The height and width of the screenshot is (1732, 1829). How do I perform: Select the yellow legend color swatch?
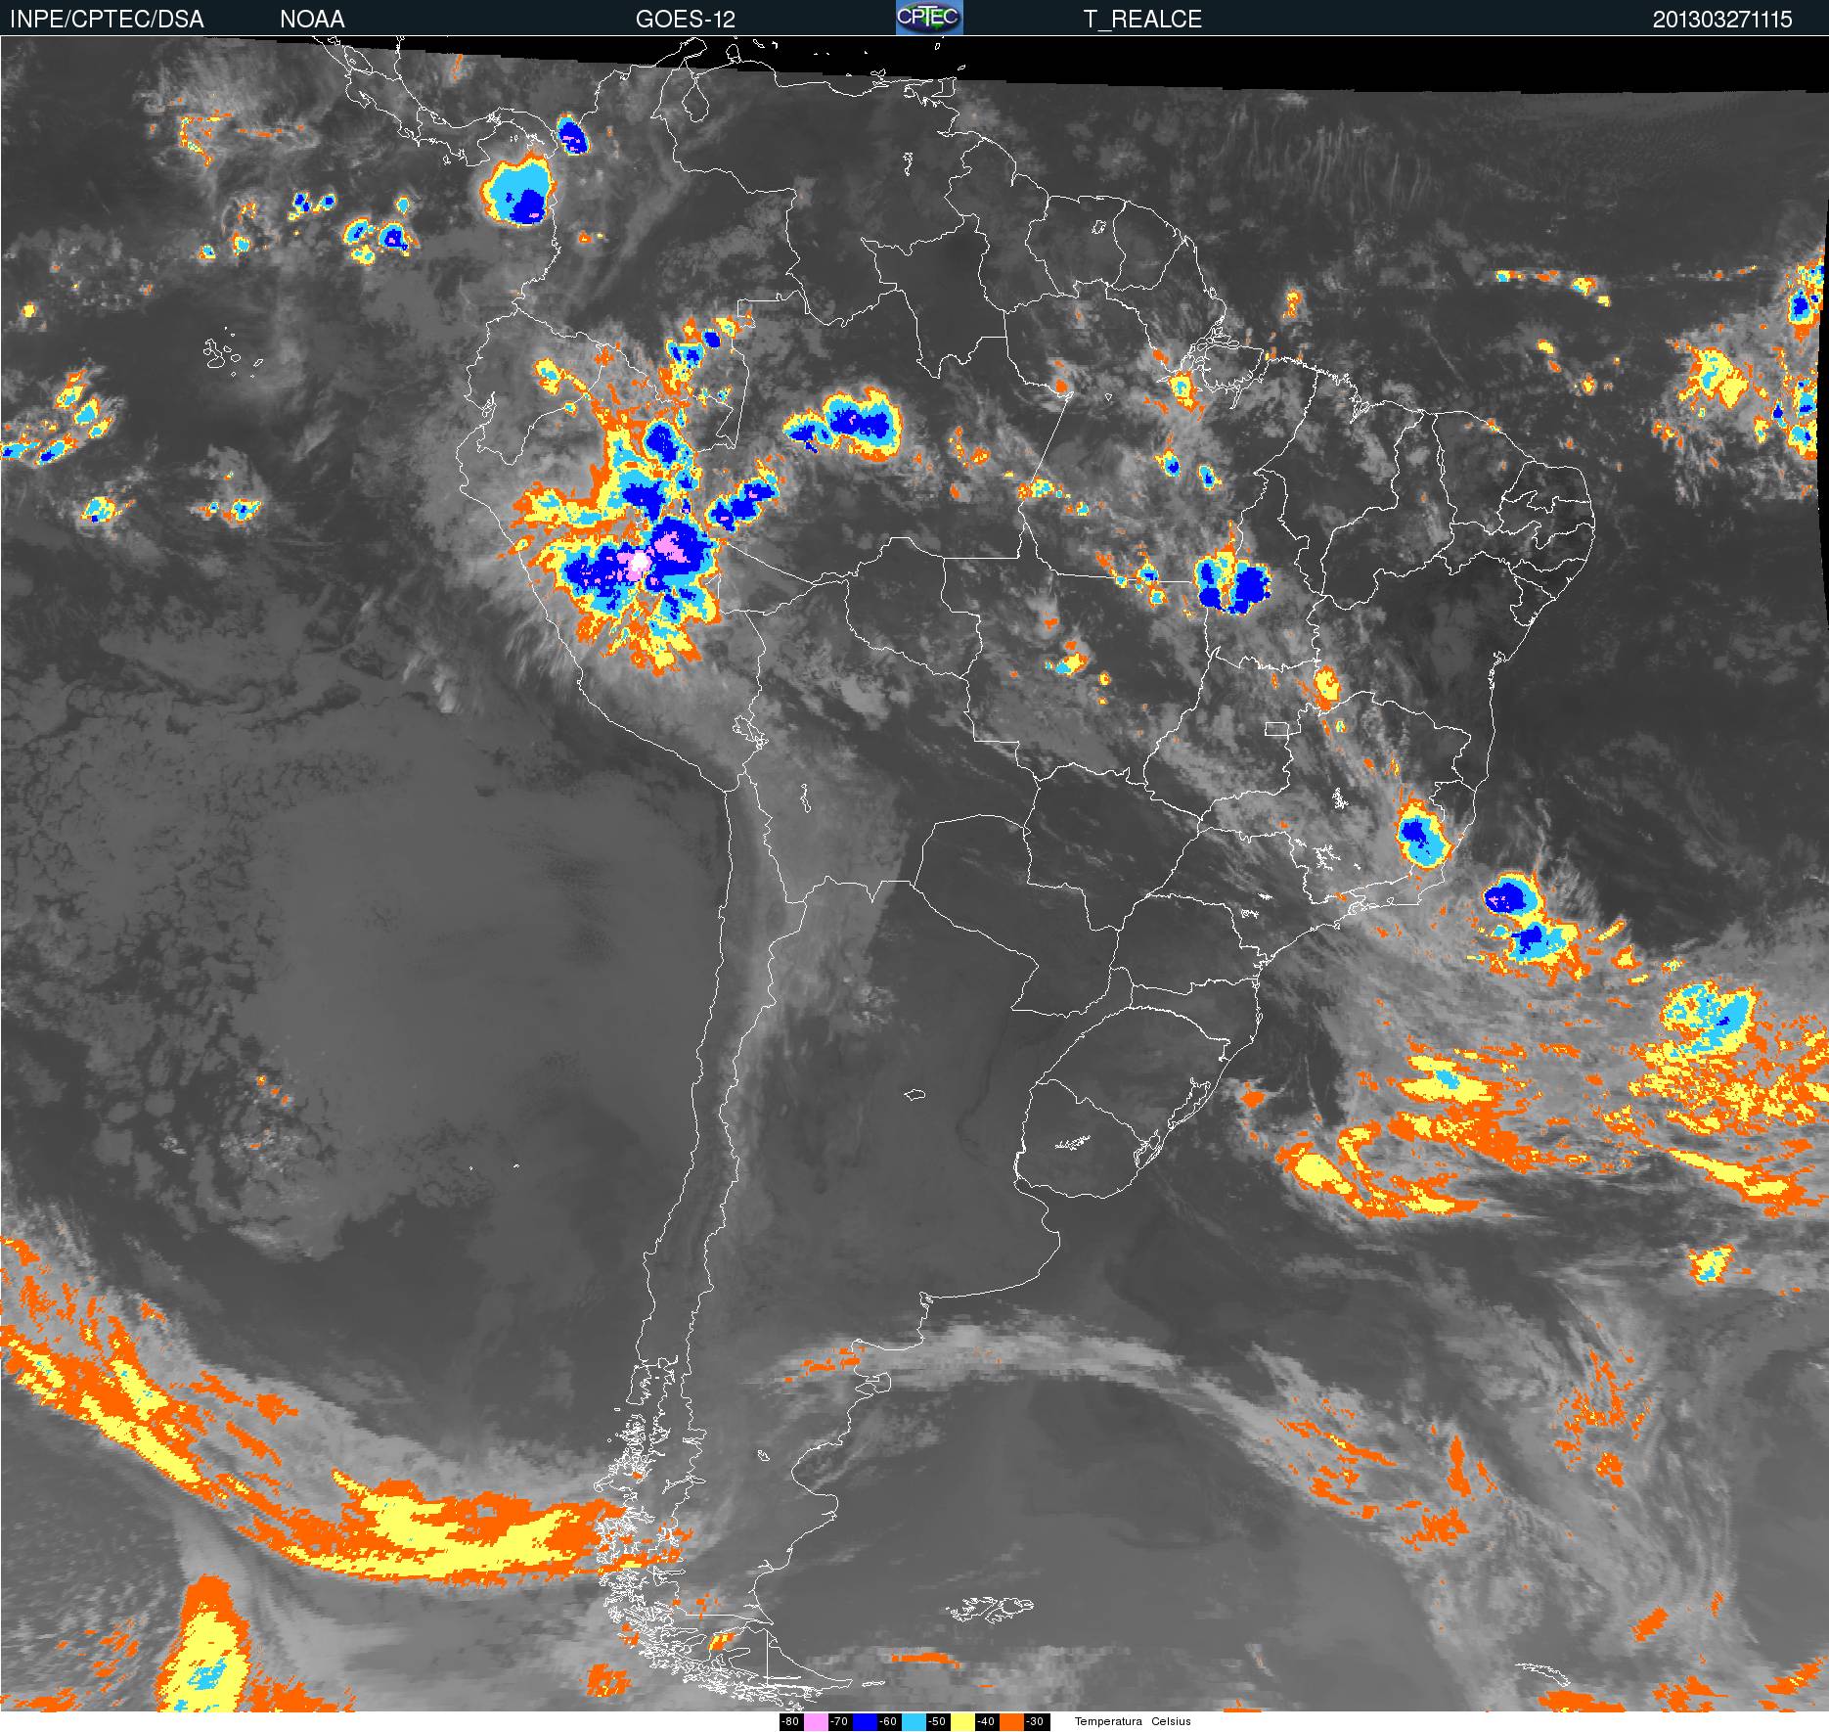click(962, 1722)
